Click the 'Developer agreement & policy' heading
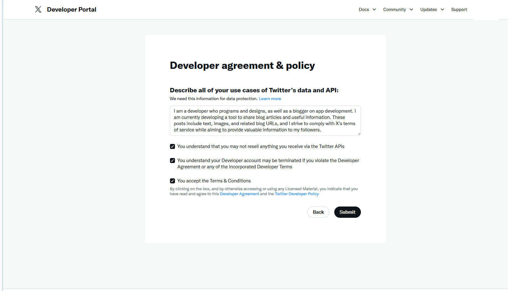 tap(242, 65)
